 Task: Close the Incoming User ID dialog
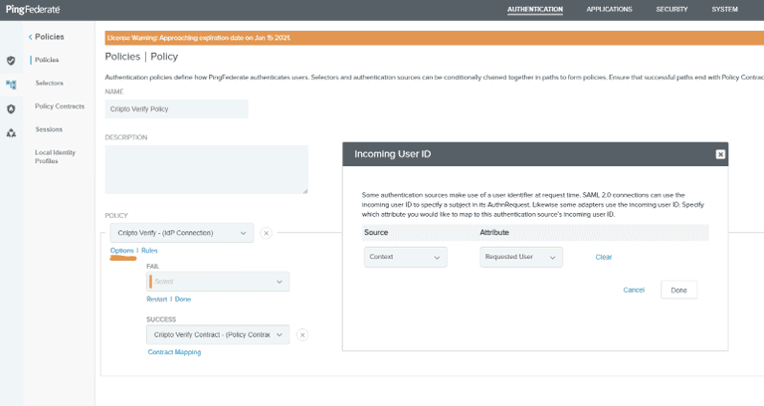point(720,154)
